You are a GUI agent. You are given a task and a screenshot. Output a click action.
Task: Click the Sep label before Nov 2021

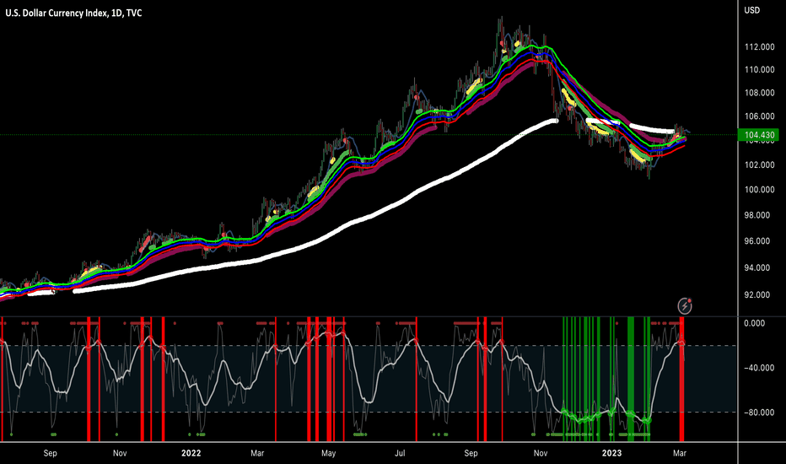click(50, 453)
